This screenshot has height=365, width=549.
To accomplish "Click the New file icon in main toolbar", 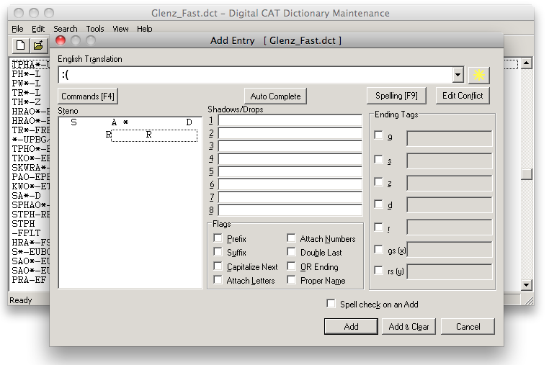I will [x=20, y=45].
